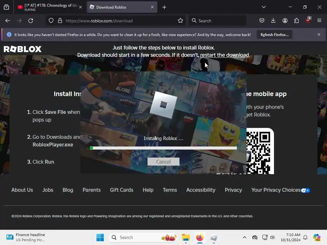The height and width of the screenshot is (245, 327).
Task: Open the Firefox application menu
Action: [x=319, y=20]
